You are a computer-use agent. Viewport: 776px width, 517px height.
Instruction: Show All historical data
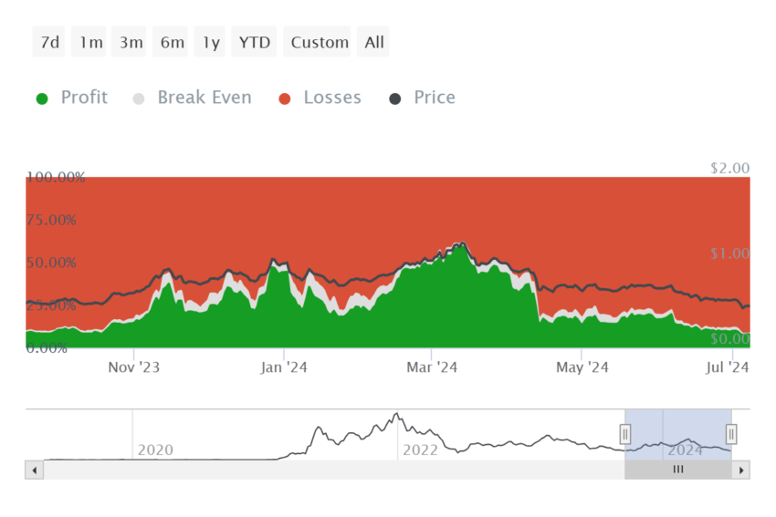(x=373, y=42)
